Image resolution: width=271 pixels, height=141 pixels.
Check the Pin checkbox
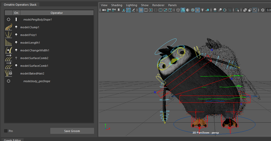tap(6, 131)
